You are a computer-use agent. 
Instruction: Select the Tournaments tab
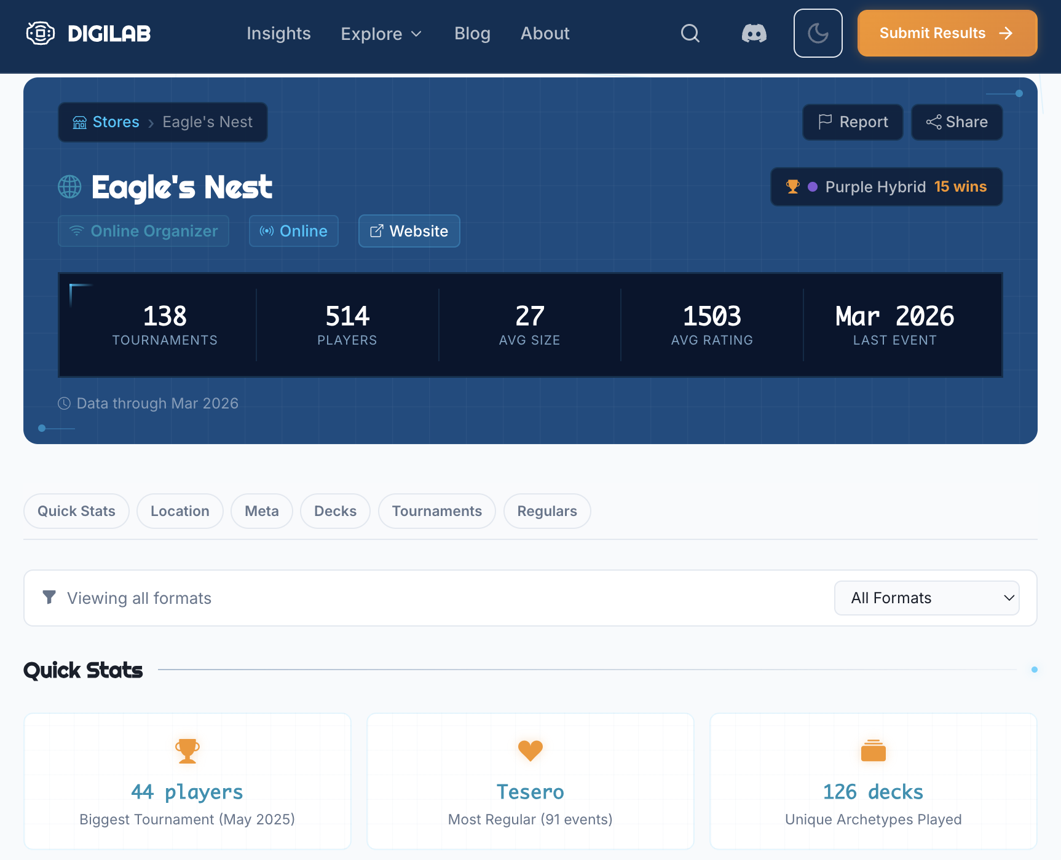pyautogui.click(x=436, y=511)
